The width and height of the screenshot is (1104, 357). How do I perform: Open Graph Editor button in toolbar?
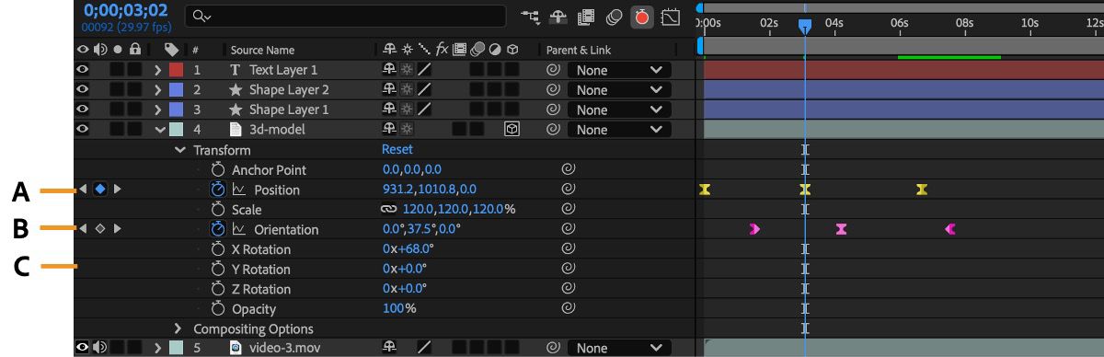670,17
